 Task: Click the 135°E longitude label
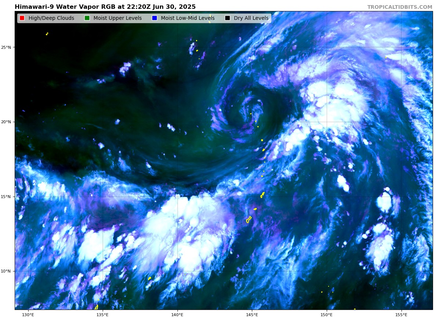tap(103, 314)
